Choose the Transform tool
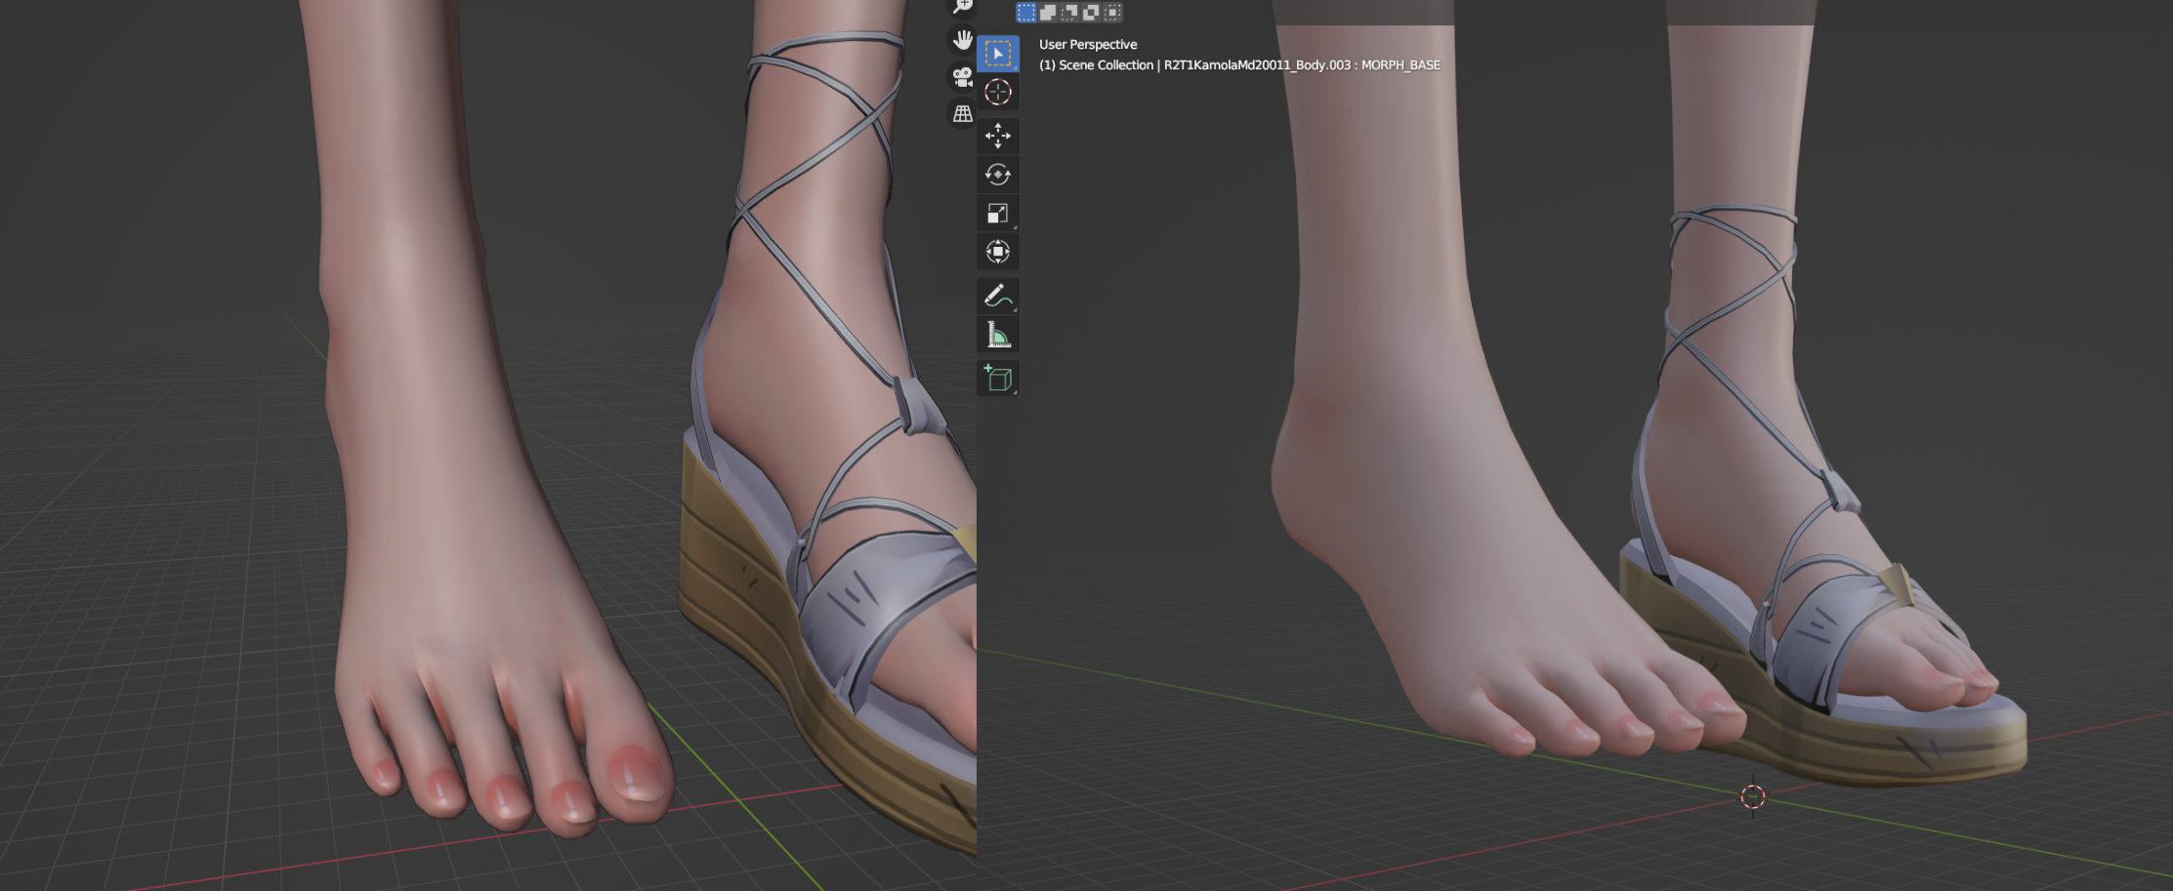Image resolution: width=2173 pixels, height=891 pixels. point(998,252)
